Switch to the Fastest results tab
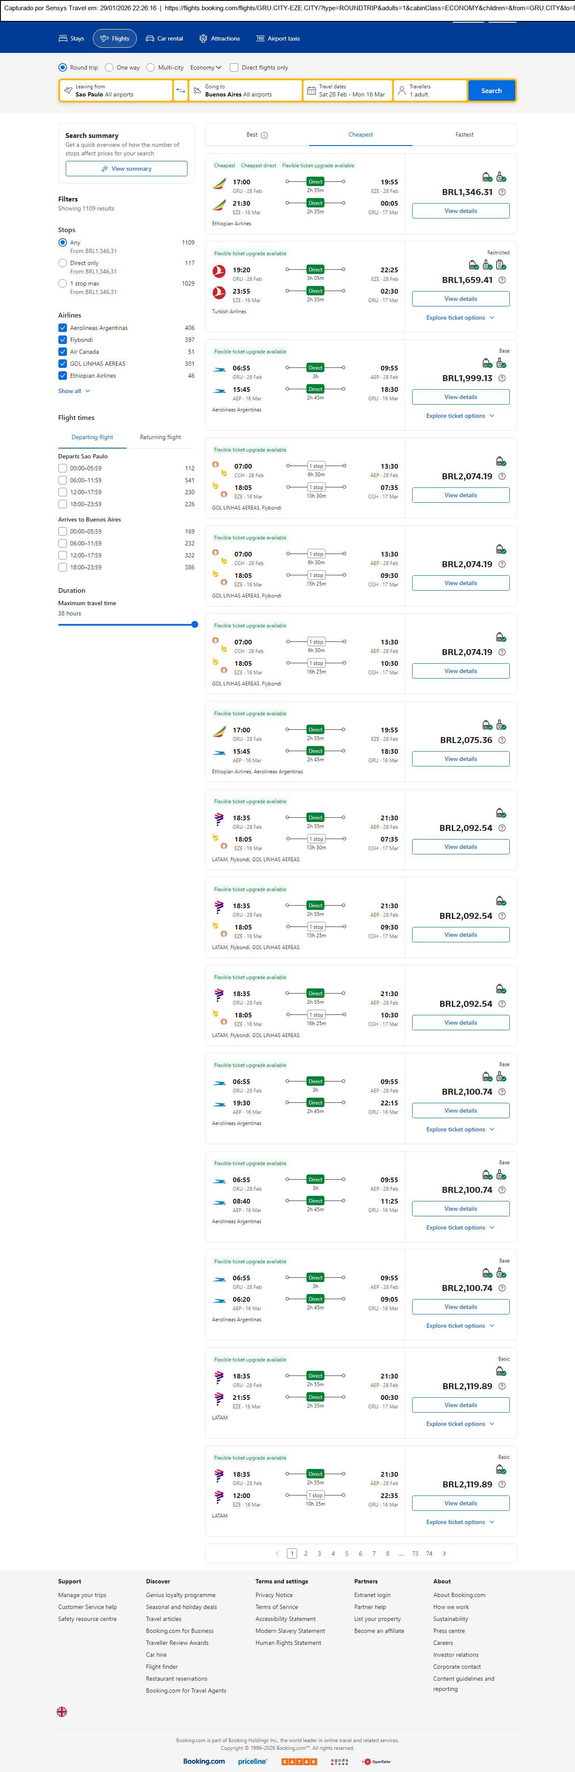 (464, 135)
